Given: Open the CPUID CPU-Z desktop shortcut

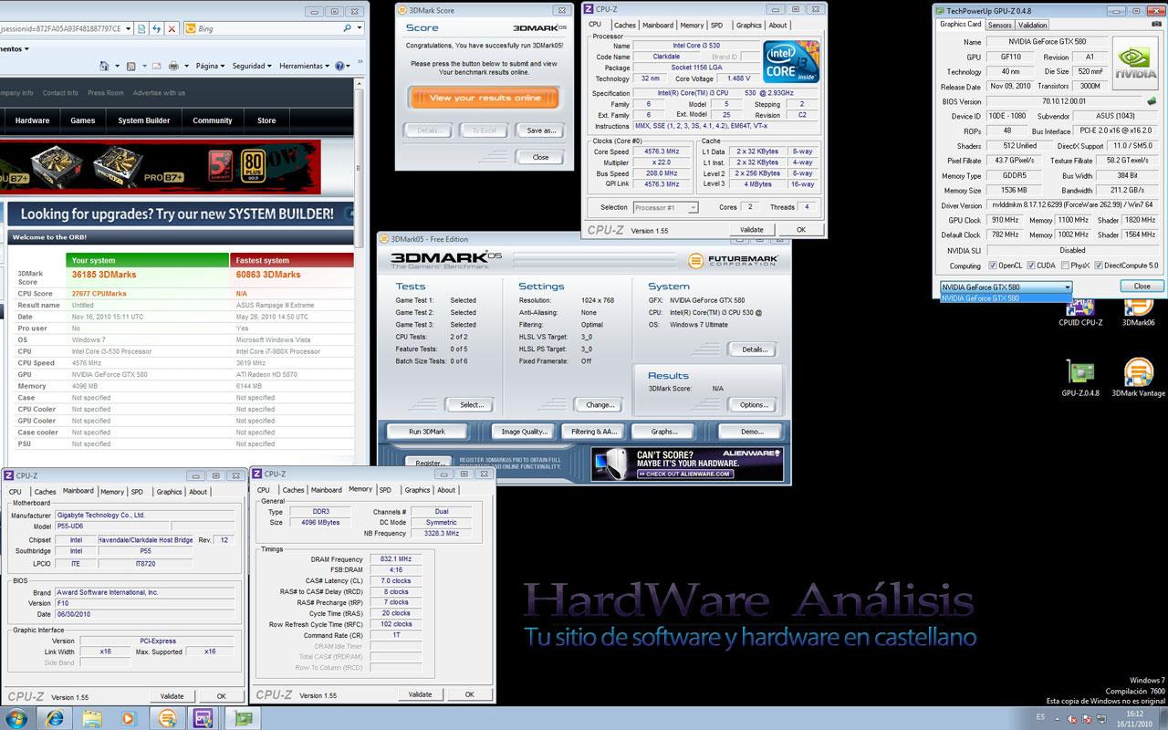Looking at the screenshot, I should [x=1079, y=310].
